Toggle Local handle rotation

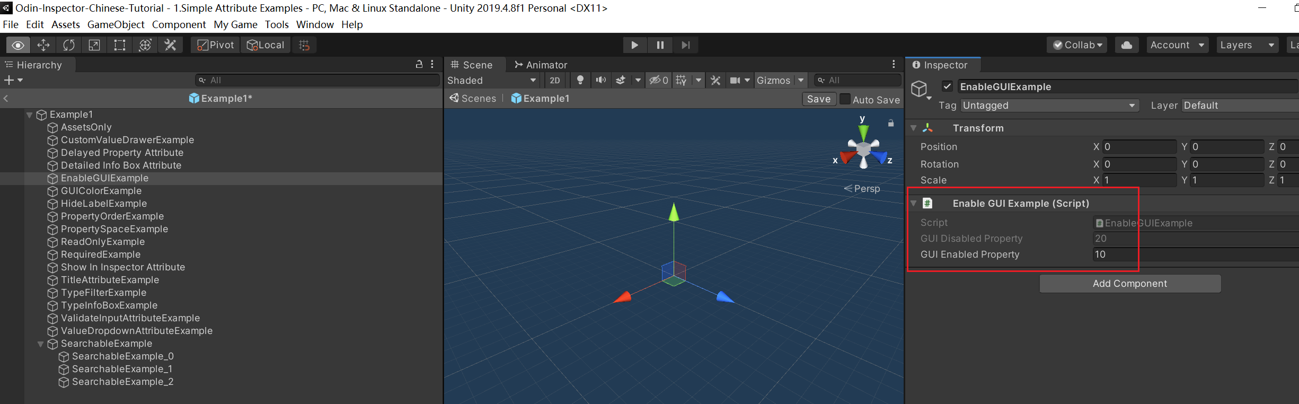point(266,45)
